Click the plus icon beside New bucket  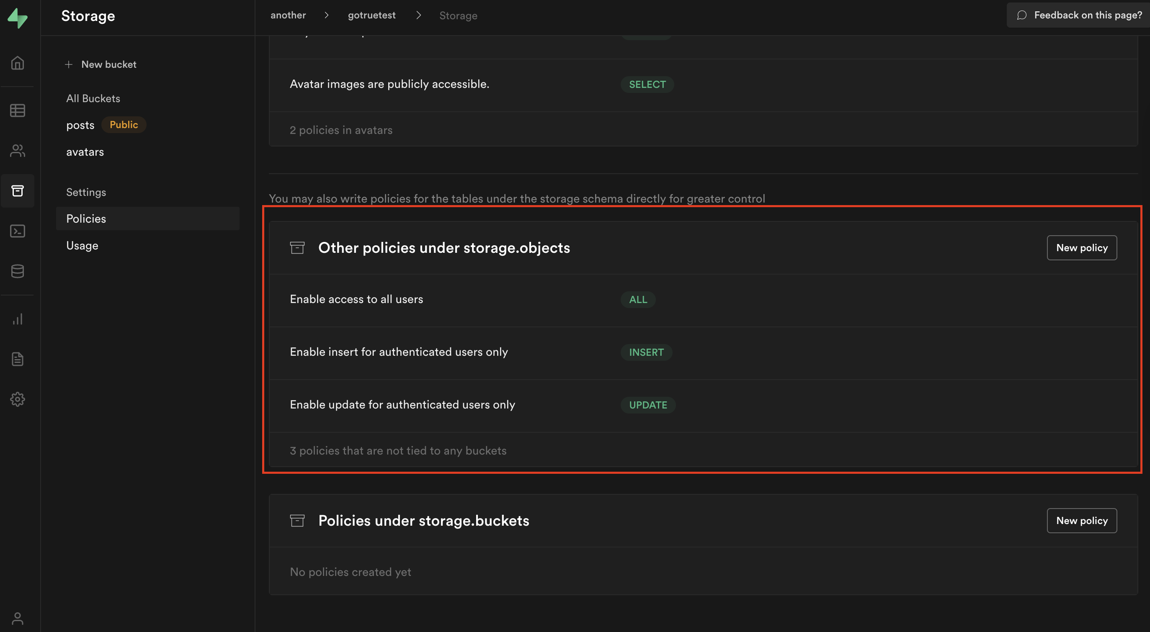click(68, 65)
